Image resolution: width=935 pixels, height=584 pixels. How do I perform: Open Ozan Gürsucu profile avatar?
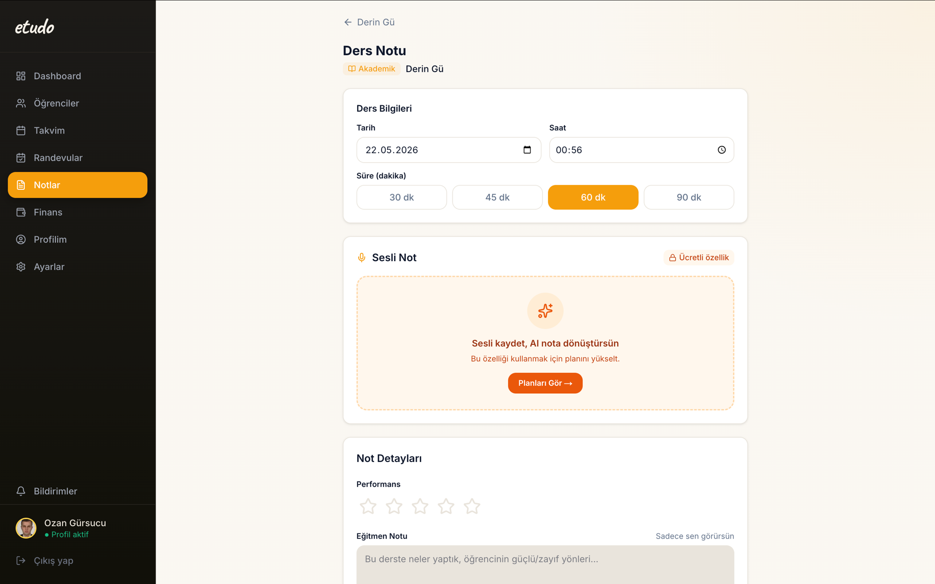26,528
